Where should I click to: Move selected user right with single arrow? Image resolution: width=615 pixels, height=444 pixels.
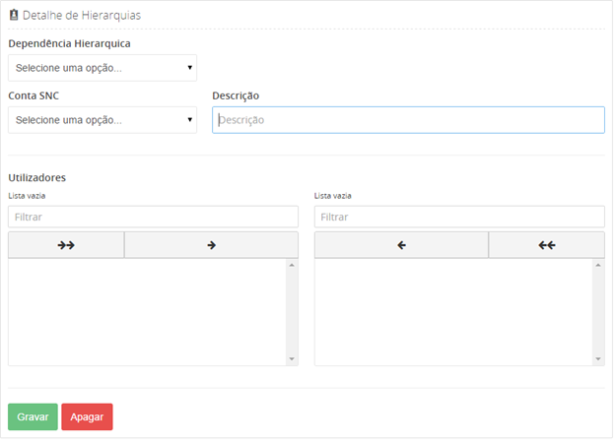point(211,245)
